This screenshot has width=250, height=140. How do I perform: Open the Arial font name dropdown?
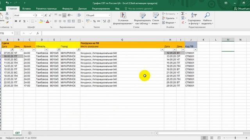(34, 16)
